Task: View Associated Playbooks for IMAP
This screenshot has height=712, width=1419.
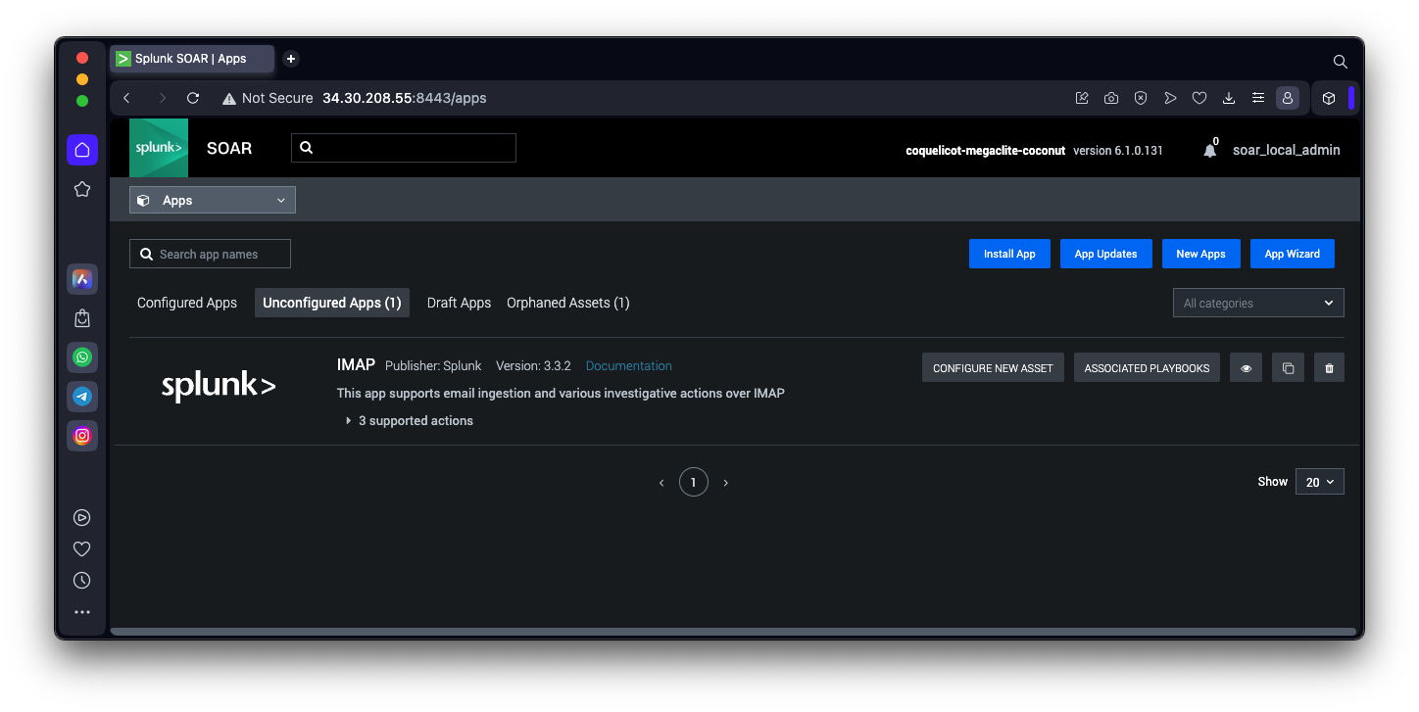Action: pos(1147,367)
